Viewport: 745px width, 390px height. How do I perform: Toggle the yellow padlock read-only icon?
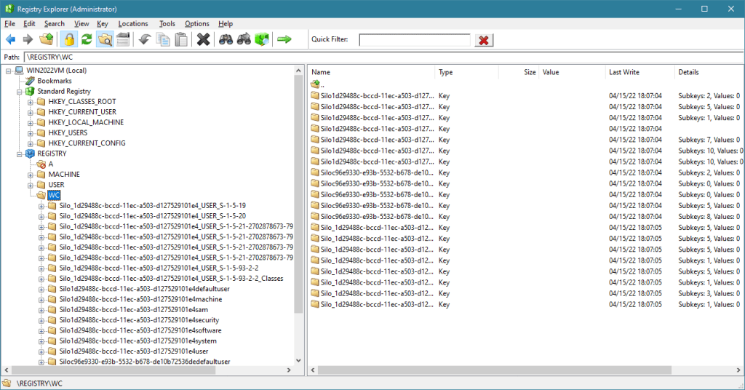[x=69, y=39]
